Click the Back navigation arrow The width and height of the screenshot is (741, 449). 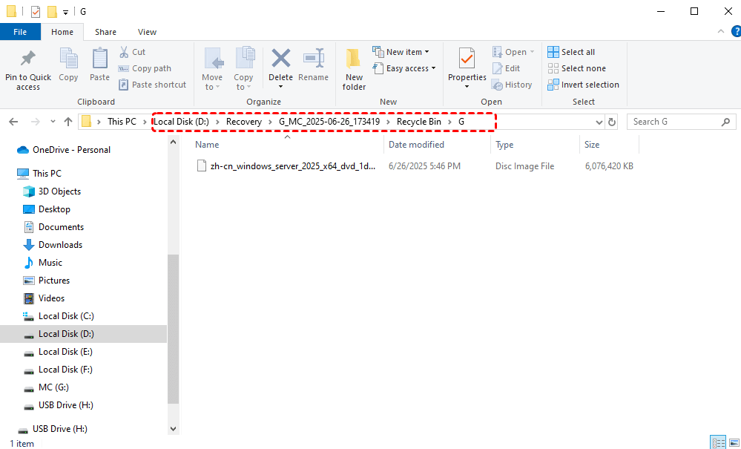pyautogui.click(x=13, y=122)
